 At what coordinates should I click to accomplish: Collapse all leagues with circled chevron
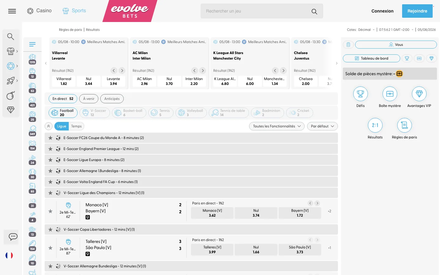point(49,126)
